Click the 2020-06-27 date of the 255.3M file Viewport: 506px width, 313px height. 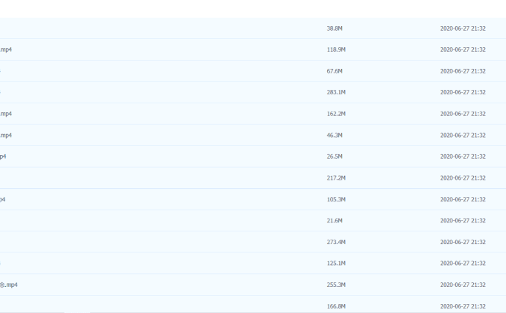coord(463,285)
